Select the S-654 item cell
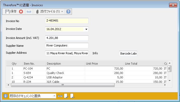The image size is (180, 102). pos(34,73)
